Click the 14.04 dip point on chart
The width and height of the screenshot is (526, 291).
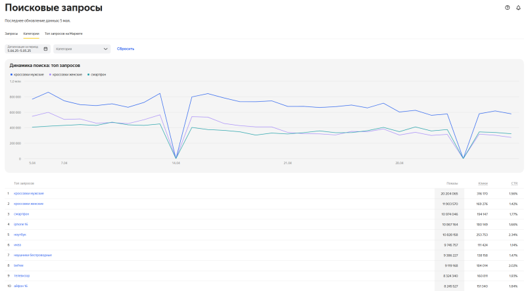[x=176, y=158]
